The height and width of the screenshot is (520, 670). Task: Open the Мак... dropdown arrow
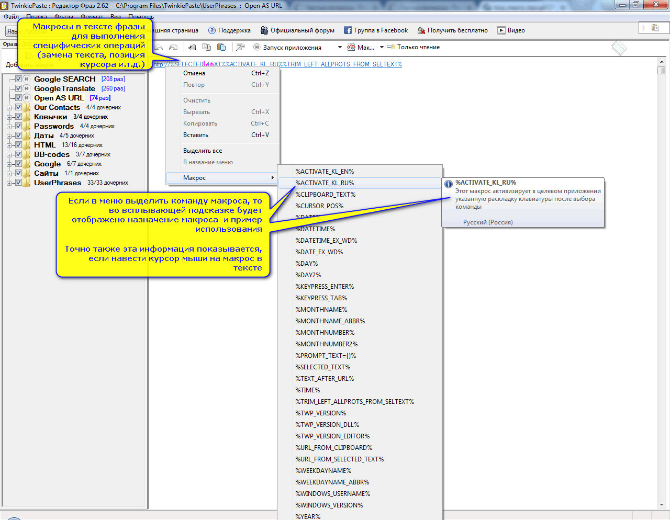(382, 47)
